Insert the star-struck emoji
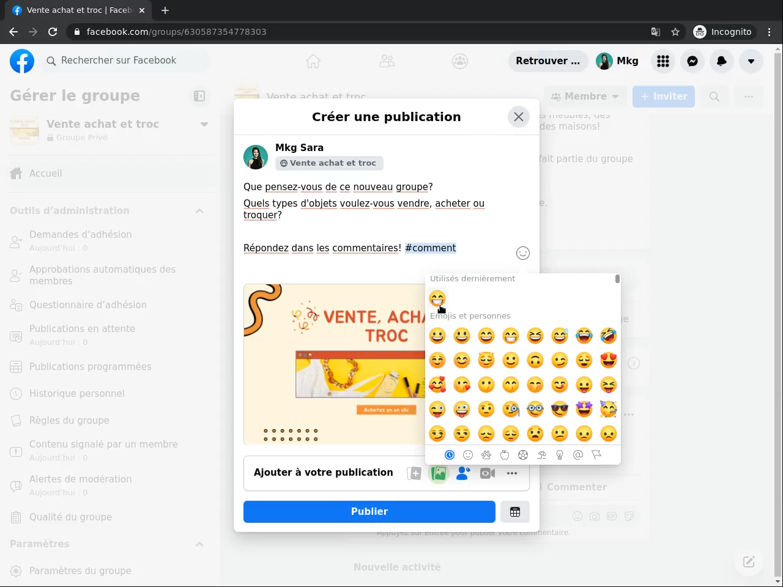Screen dimensions: 783x587 click(584, 409)
